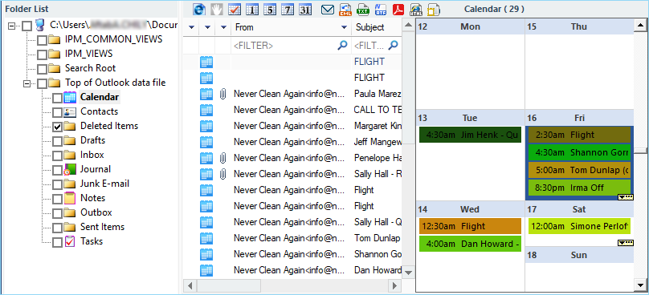Select the Search Root folder
The width and height of the screenshot is (649, 295).
click(90, 68)
